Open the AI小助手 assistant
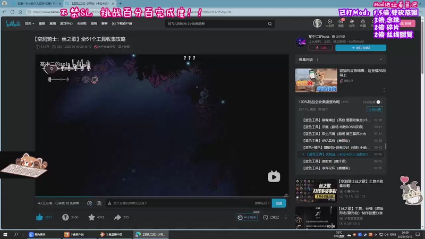The width and height of the screenshot is (425, 239). coord(246,217)
